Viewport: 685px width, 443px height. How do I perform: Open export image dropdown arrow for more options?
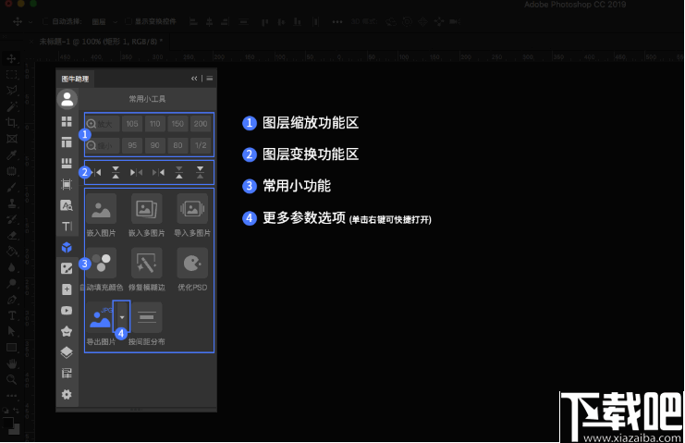point(122,317)
